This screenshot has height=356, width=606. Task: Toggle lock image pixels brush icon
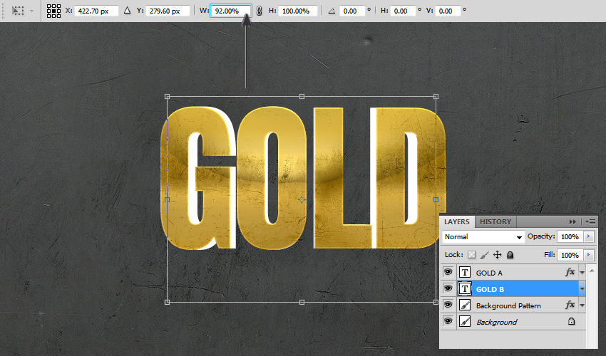[x=484, y=255]
